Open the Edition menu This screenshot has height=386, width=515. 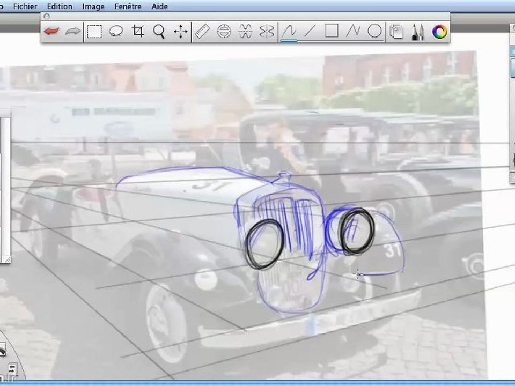point(60,6)
